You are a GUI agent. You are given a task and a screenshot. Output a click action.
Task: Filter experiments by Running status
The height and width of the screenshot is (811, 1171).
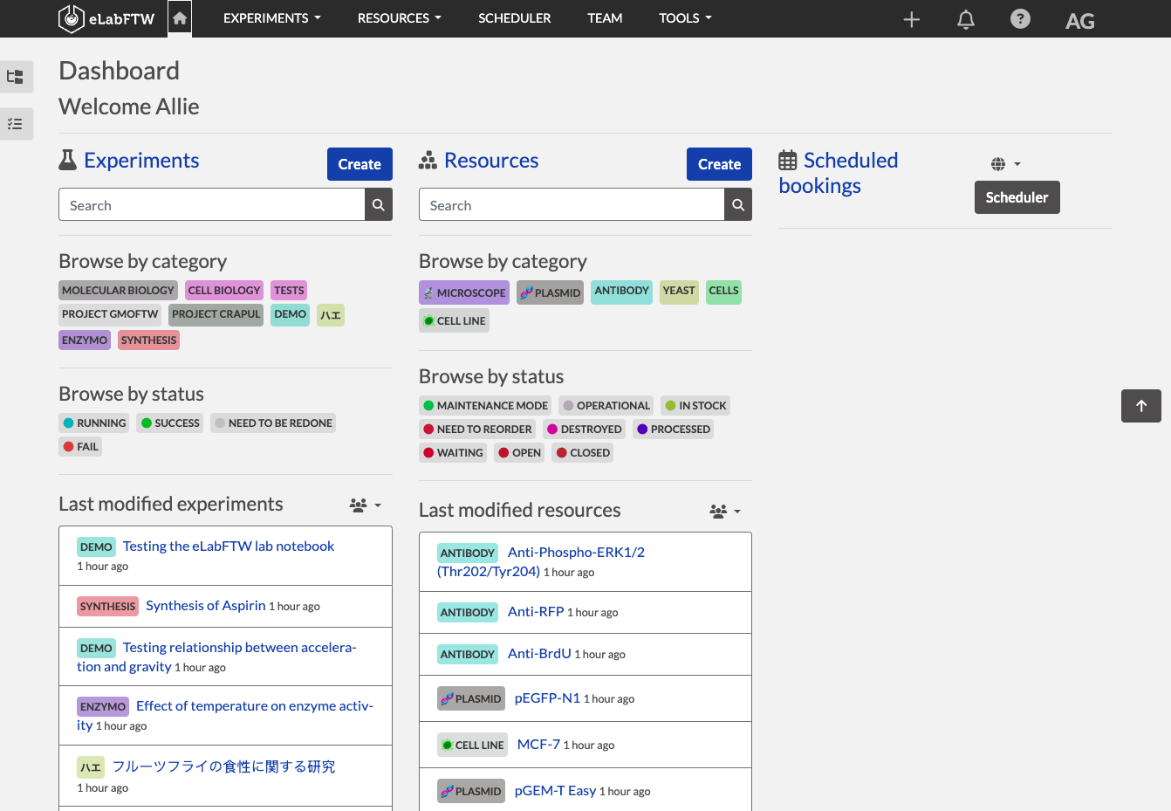pos(94,423)
